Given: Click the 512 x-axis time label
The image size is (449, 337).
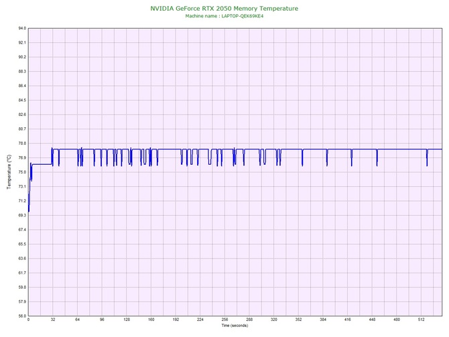Looking at the screenshot, I should pyautogui.click(x=422, y=320).
